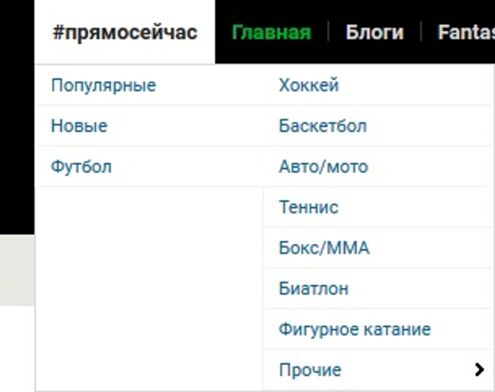
Task: Go to the Главная tab
Action: click(x=271, y=33)
